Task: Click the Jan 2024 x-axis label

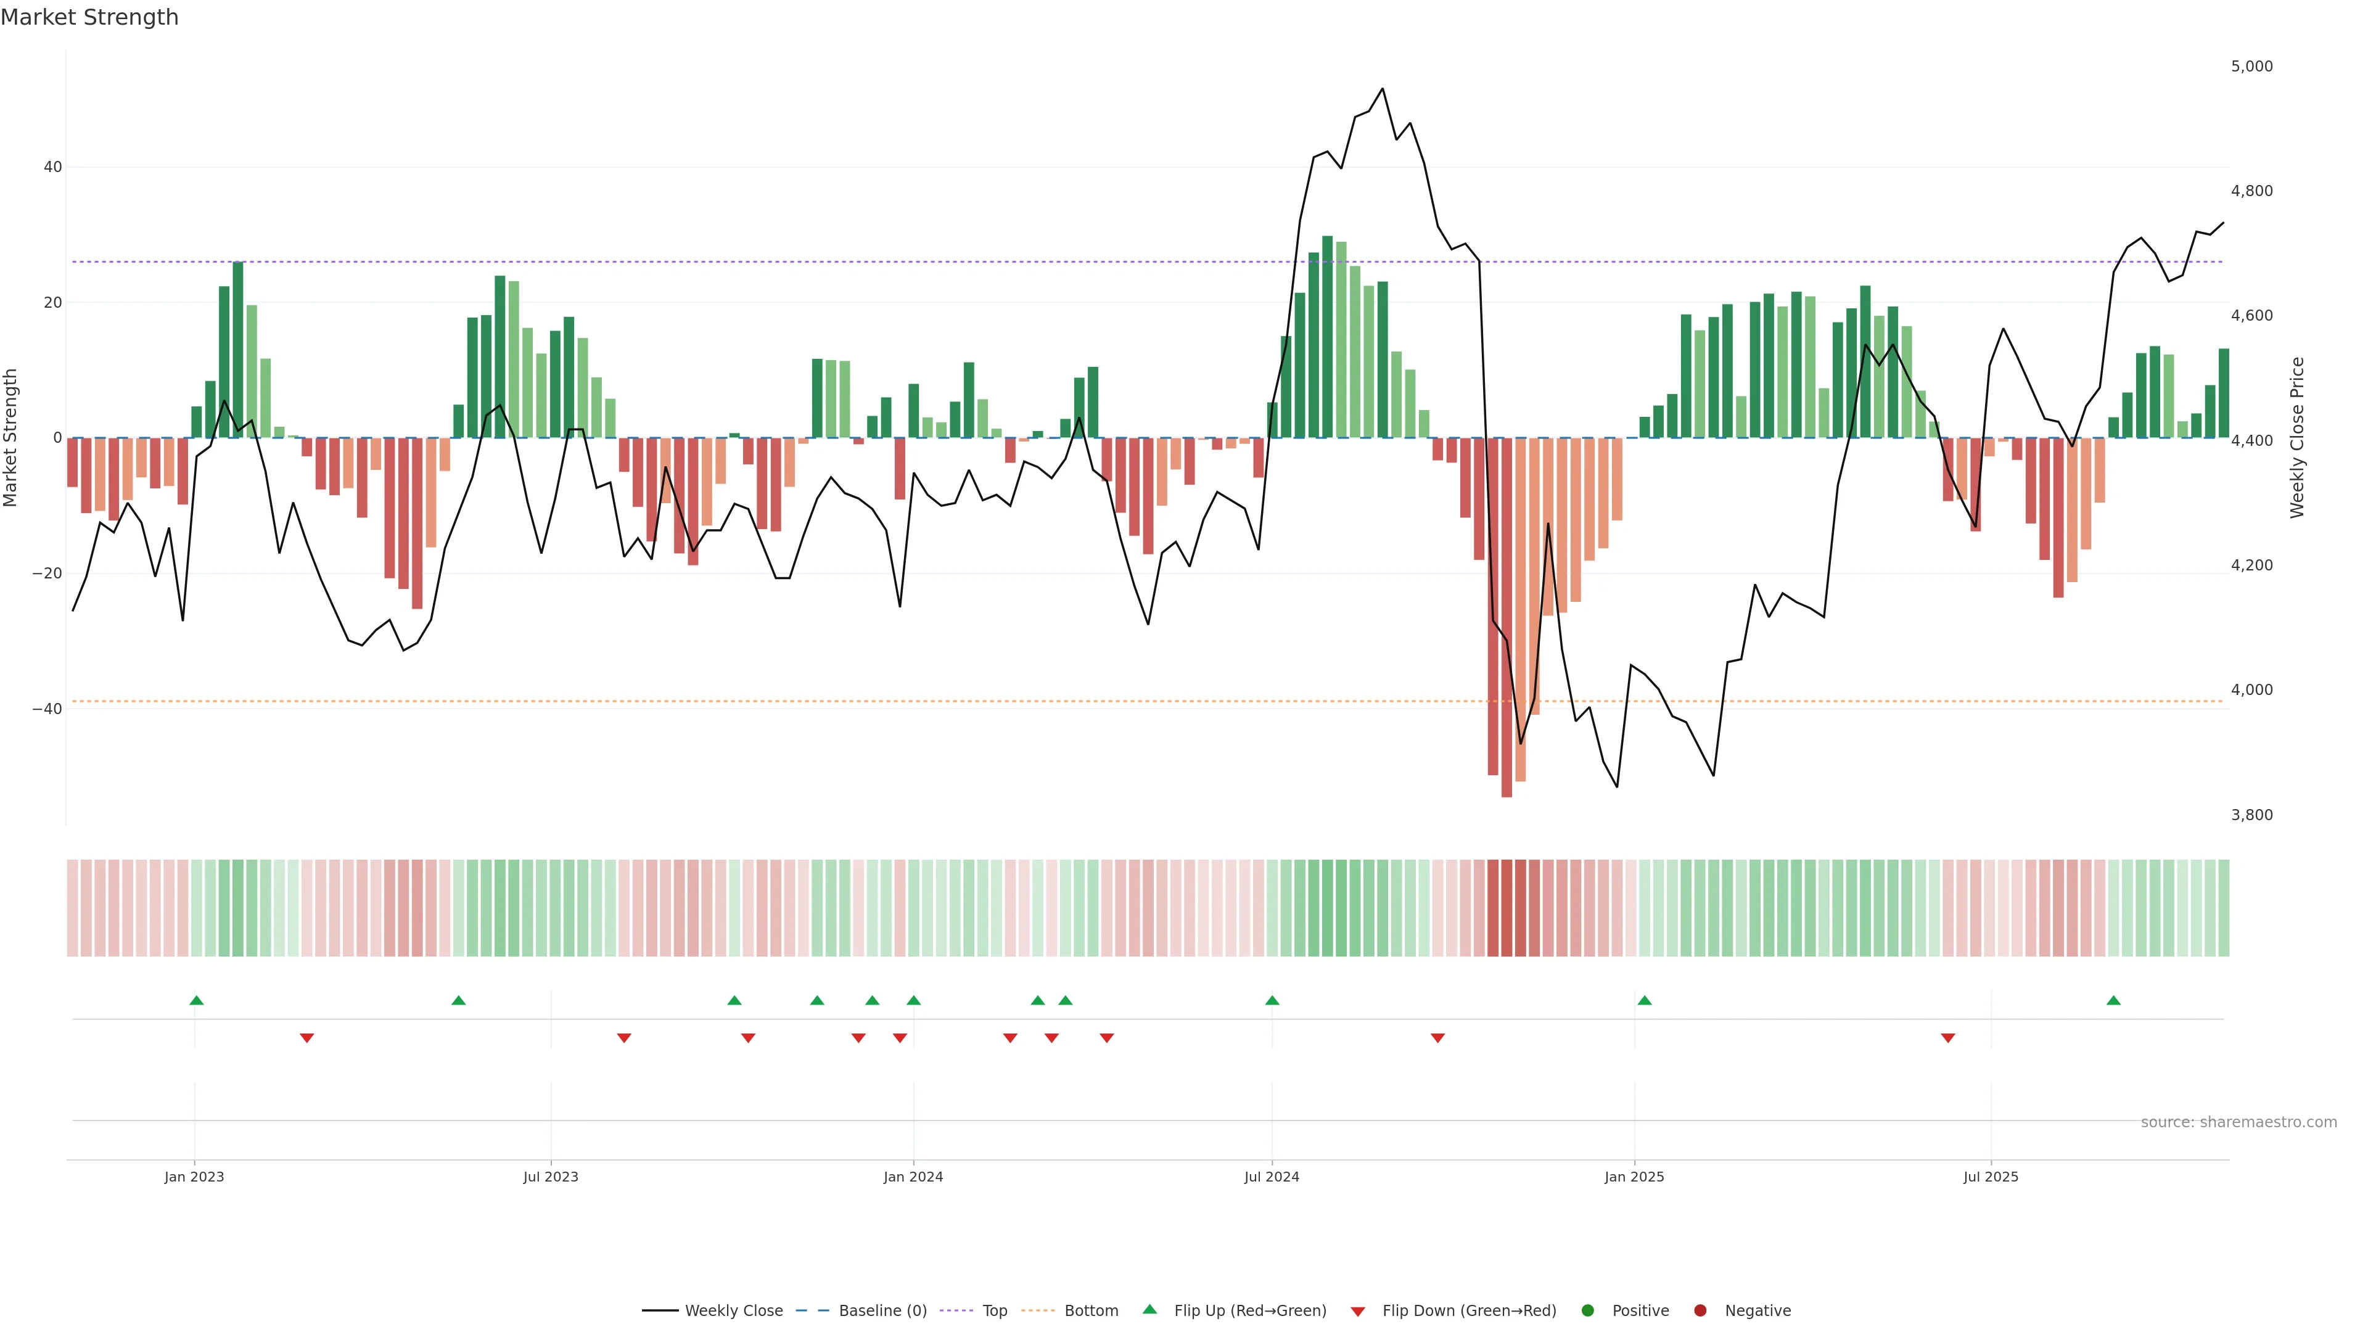Action: [913, 1177]
